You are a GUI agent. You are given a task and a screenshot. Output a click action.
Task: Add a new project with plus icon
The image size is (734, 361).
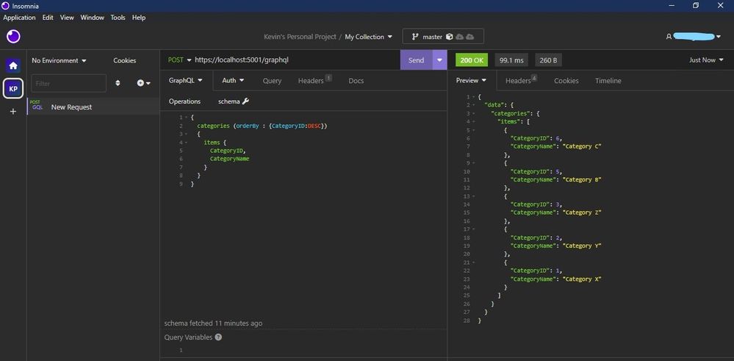[13, 112]
